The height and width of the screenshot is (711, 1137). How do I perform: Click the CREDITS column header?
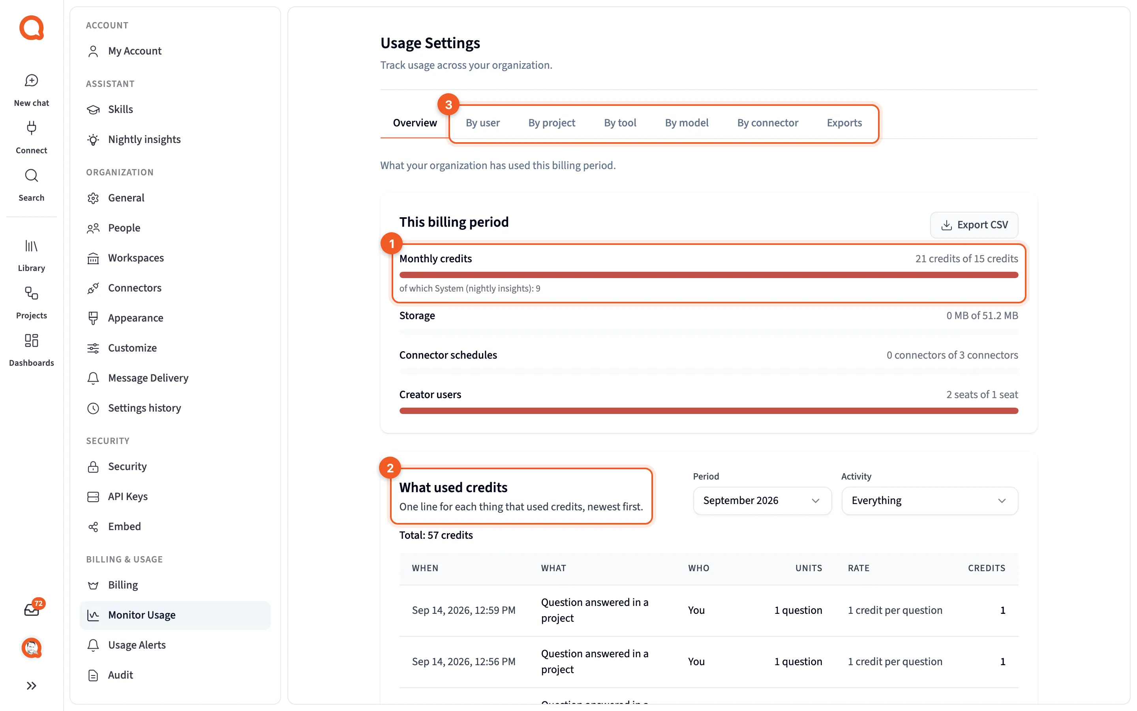(x=986, y=568)
